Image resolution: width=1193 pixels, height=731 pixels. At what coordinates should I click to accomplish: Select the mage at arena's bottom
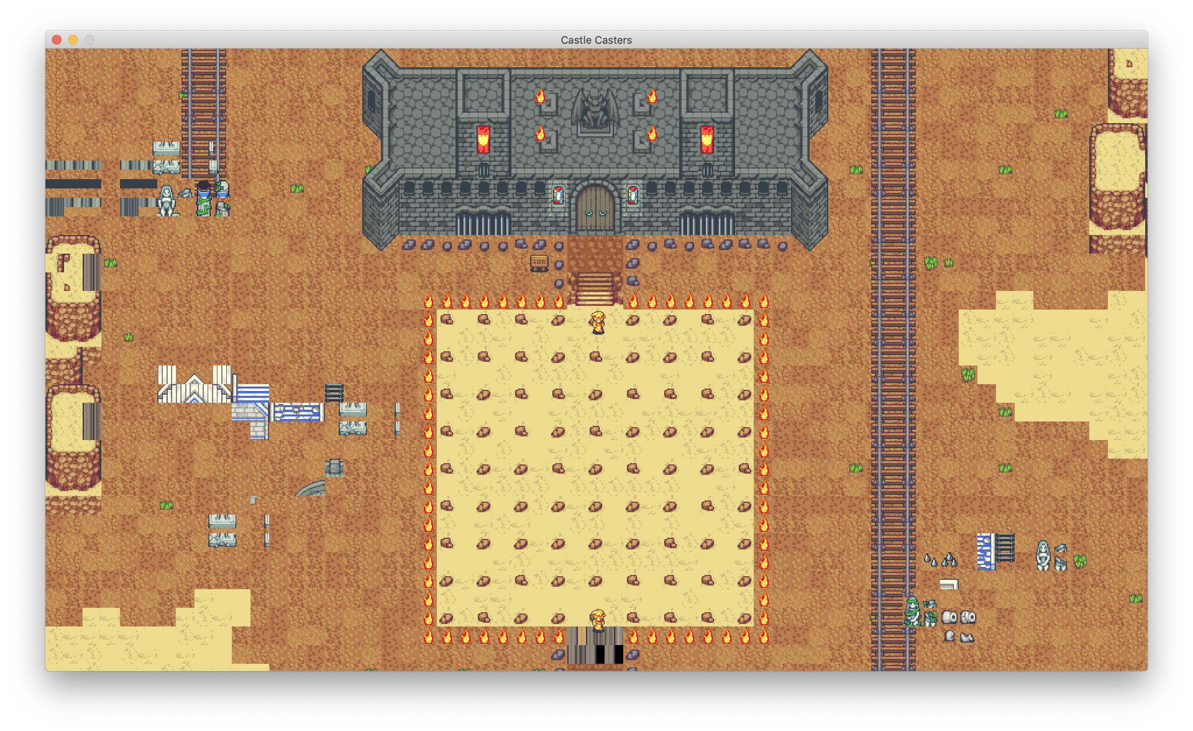click(x=598, y=620)
